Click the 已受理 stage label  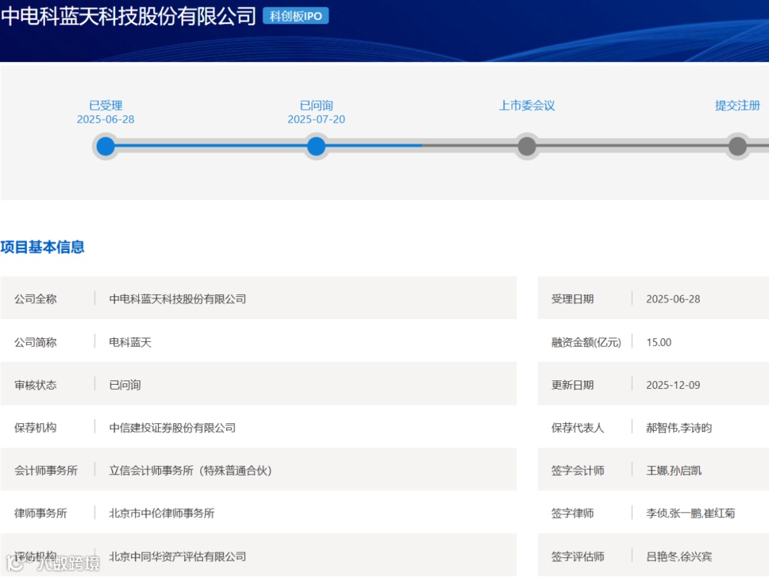[x=105, y=105]
